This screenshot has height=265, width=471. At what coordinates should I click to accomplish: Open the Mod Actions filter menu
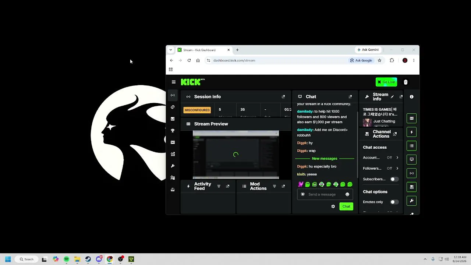(275, 187)
